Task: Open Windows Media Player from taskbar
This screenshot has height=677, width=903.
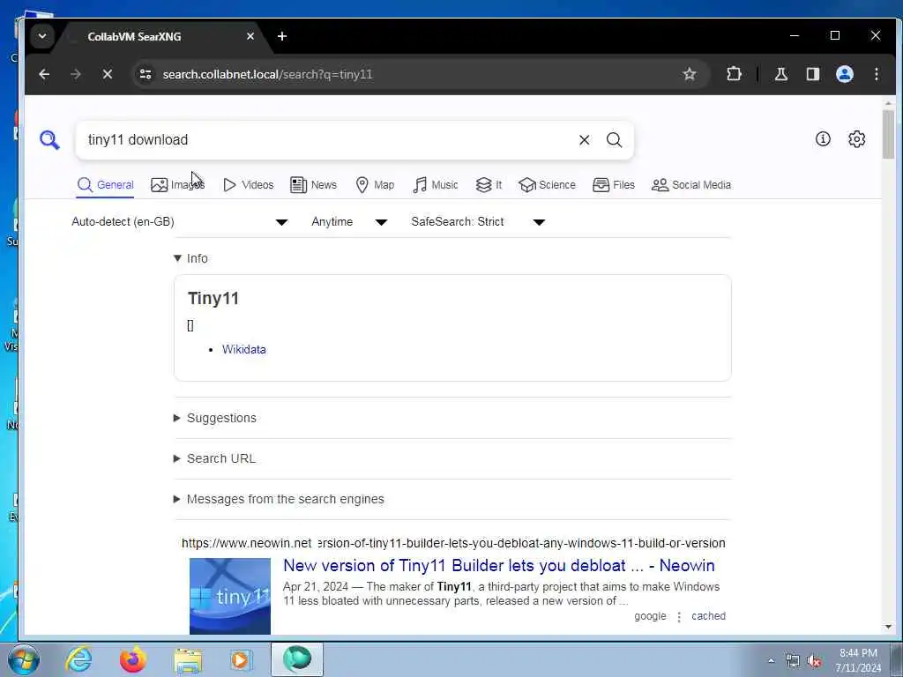Action: pyautogui.click(x=240, y=659)
